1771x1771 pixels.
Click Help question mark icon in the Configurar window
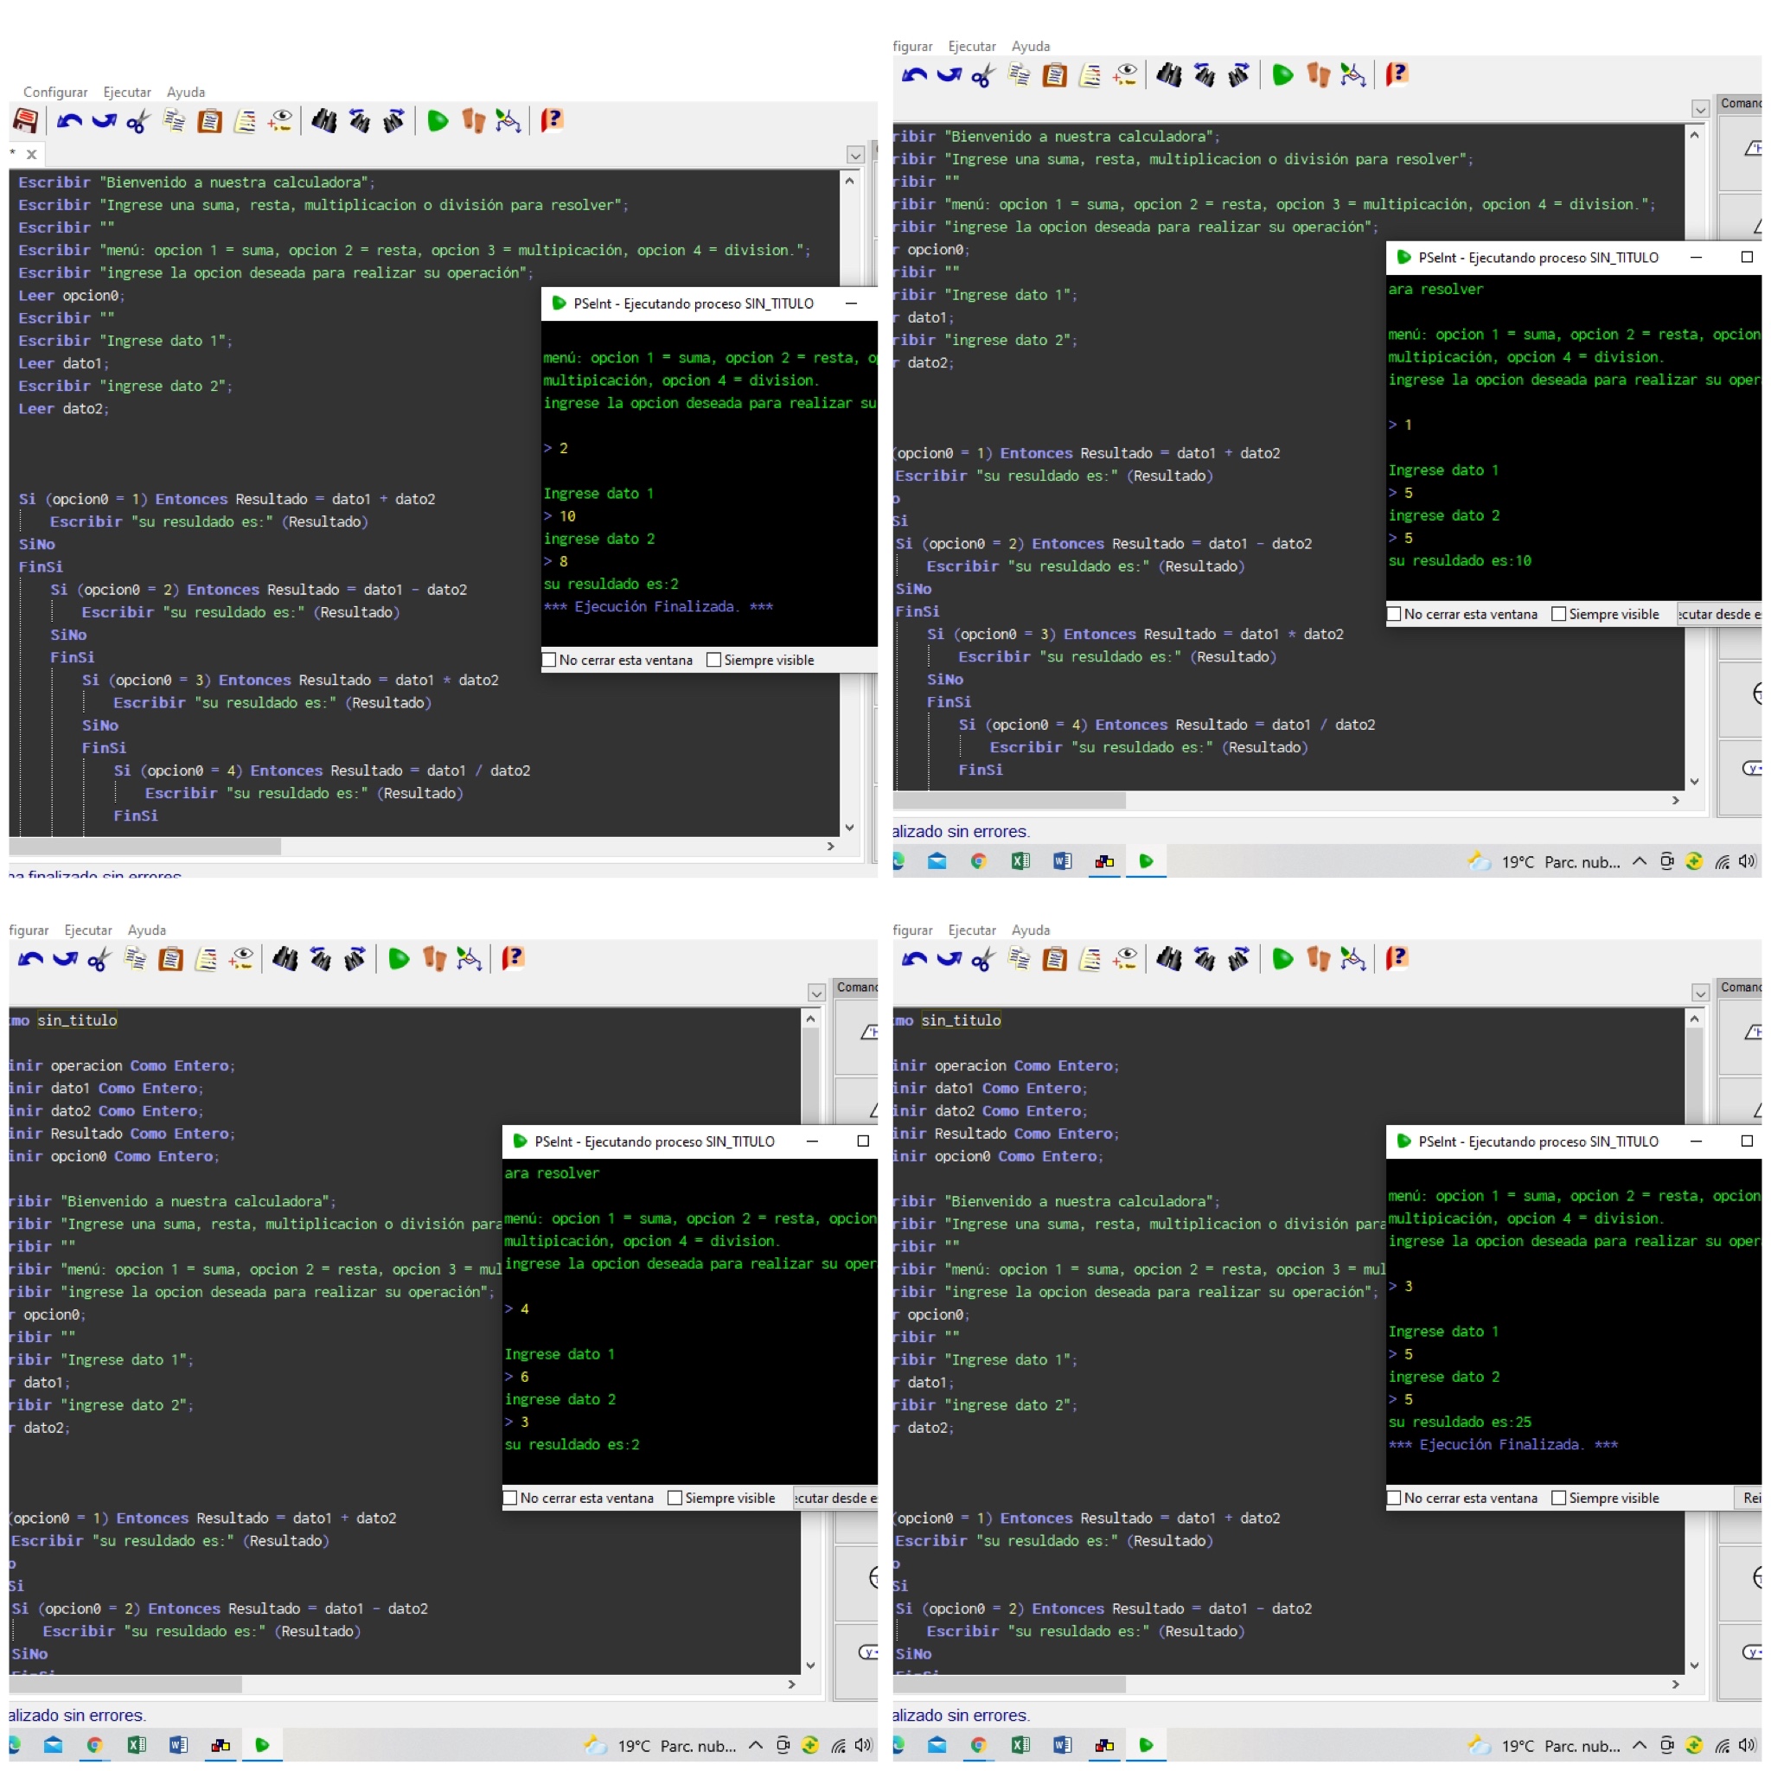point(551,121)
